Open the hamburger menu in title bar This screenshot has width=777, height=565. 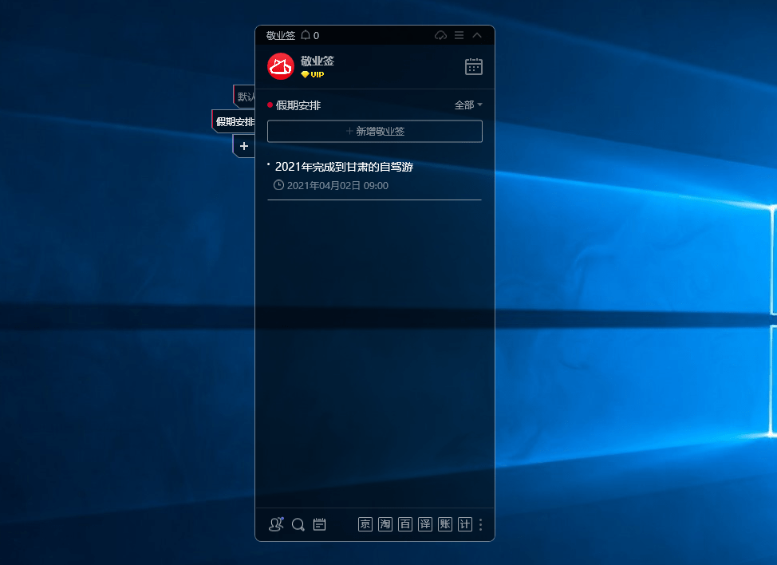459,35
